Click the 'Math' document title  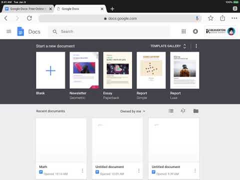point(43,166)
